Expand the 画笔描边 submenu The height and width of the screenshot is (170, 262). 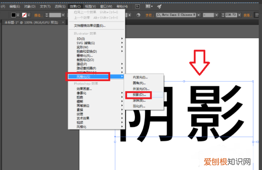coord(97,106)
